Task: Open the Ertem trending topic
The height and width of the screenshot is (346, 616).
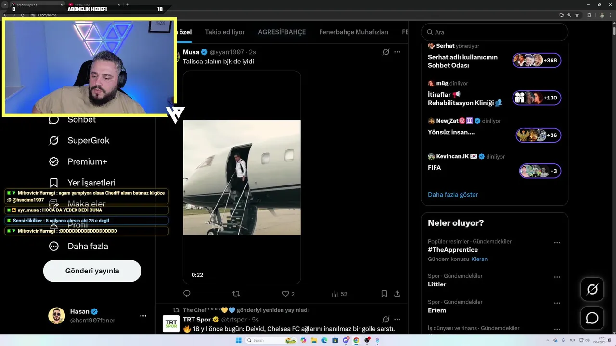Action: (437, 310)
